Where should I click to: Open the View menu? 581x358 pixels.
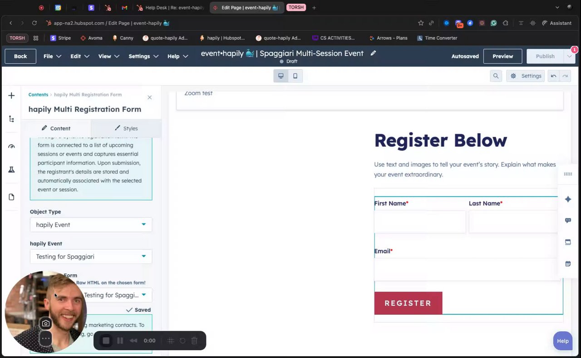click(109, 56)
